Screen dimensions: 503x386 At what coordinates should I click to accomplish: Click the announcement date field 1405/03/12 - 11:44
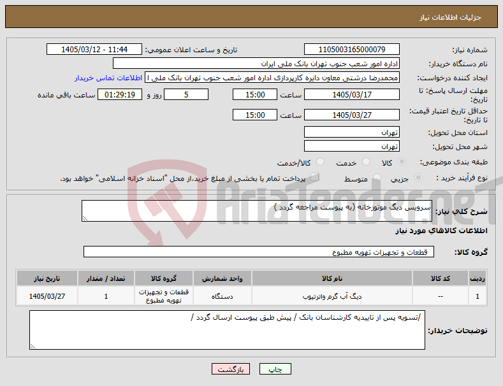[x=94, y=50]
